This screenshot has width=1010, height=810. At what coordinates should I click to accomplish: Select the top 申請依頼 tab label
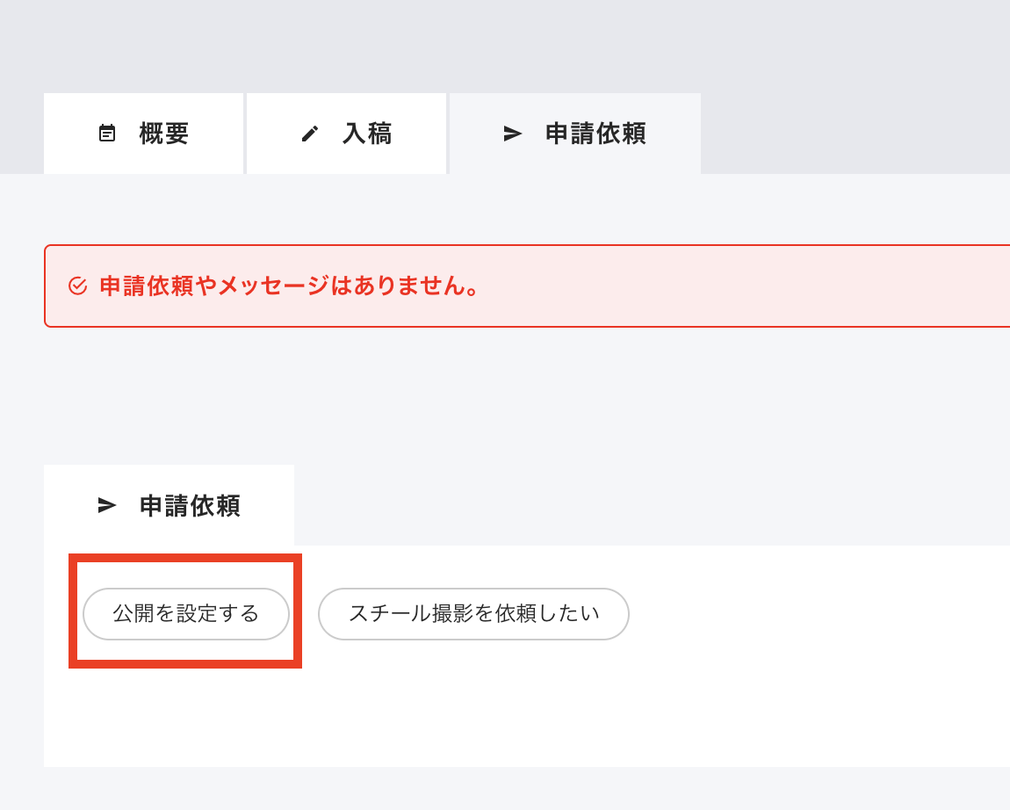[595, 134]
